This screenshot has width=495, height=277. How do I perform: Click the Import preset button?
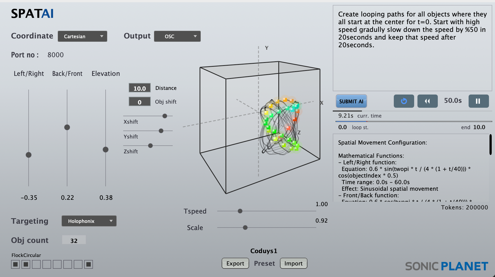pos(293,263)
